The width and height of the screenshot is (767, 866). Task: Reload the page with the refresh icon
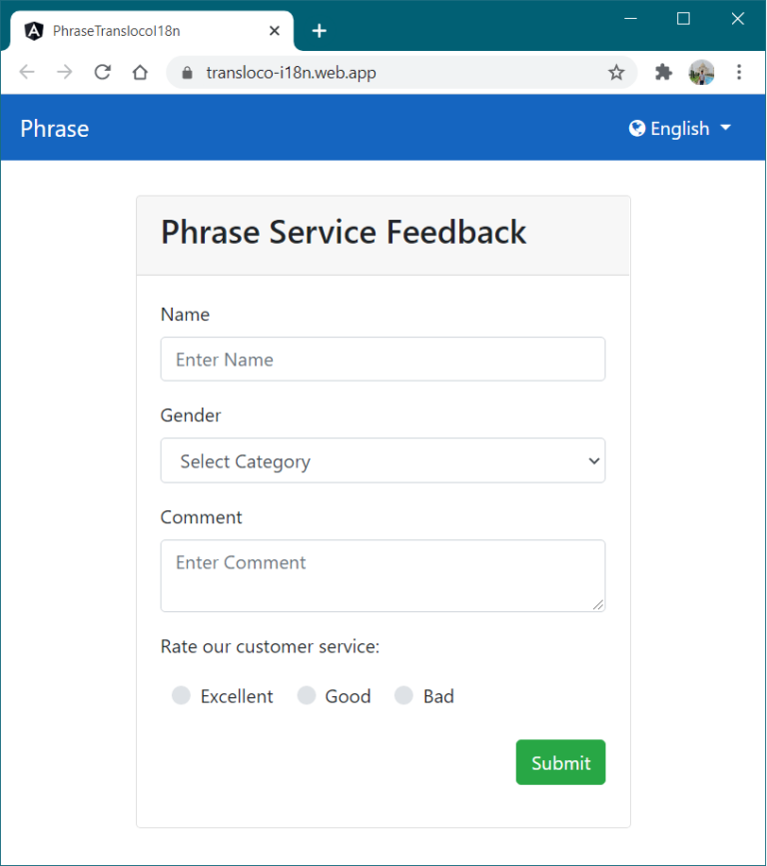[x=103, y=72]
